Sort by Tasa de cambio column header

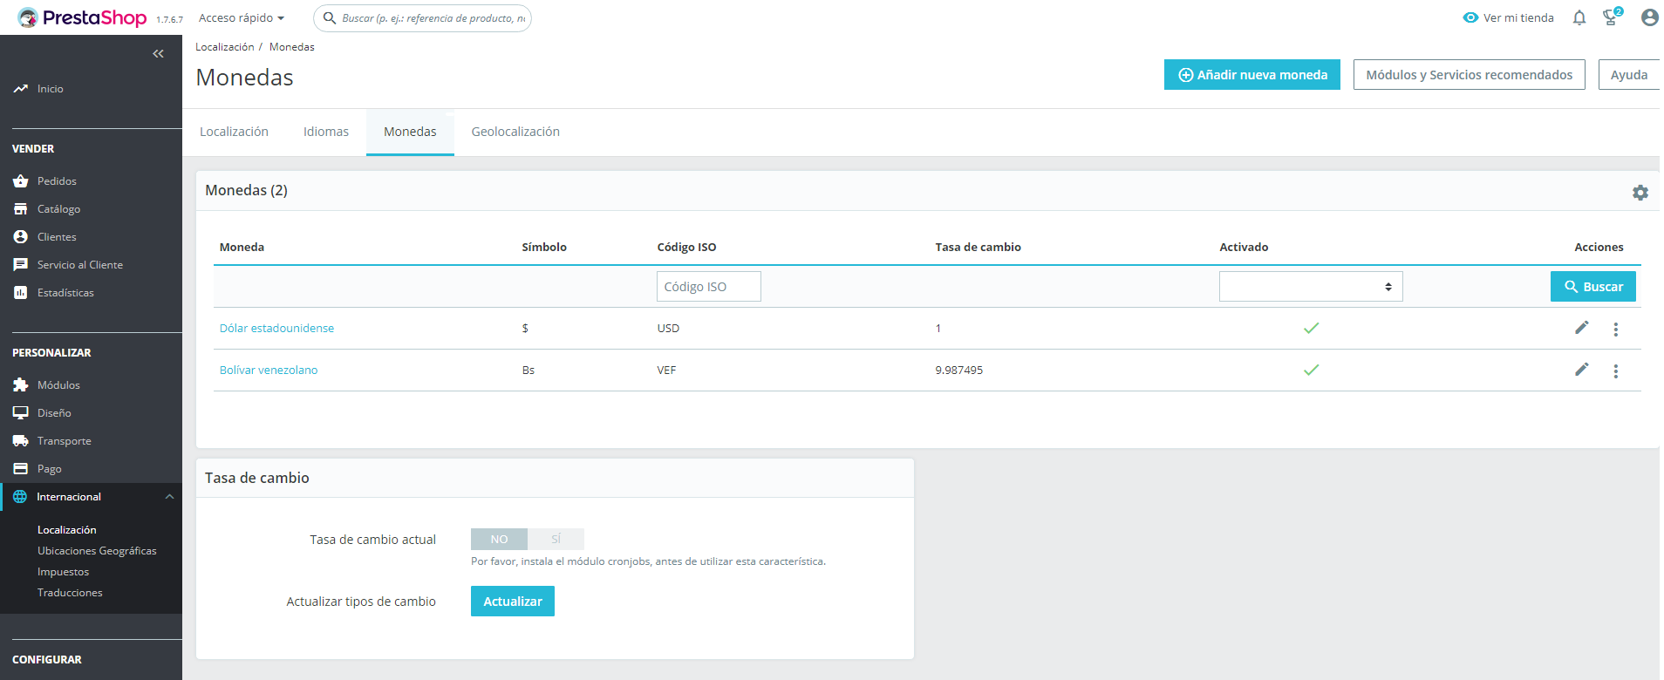tap(978, 248)
